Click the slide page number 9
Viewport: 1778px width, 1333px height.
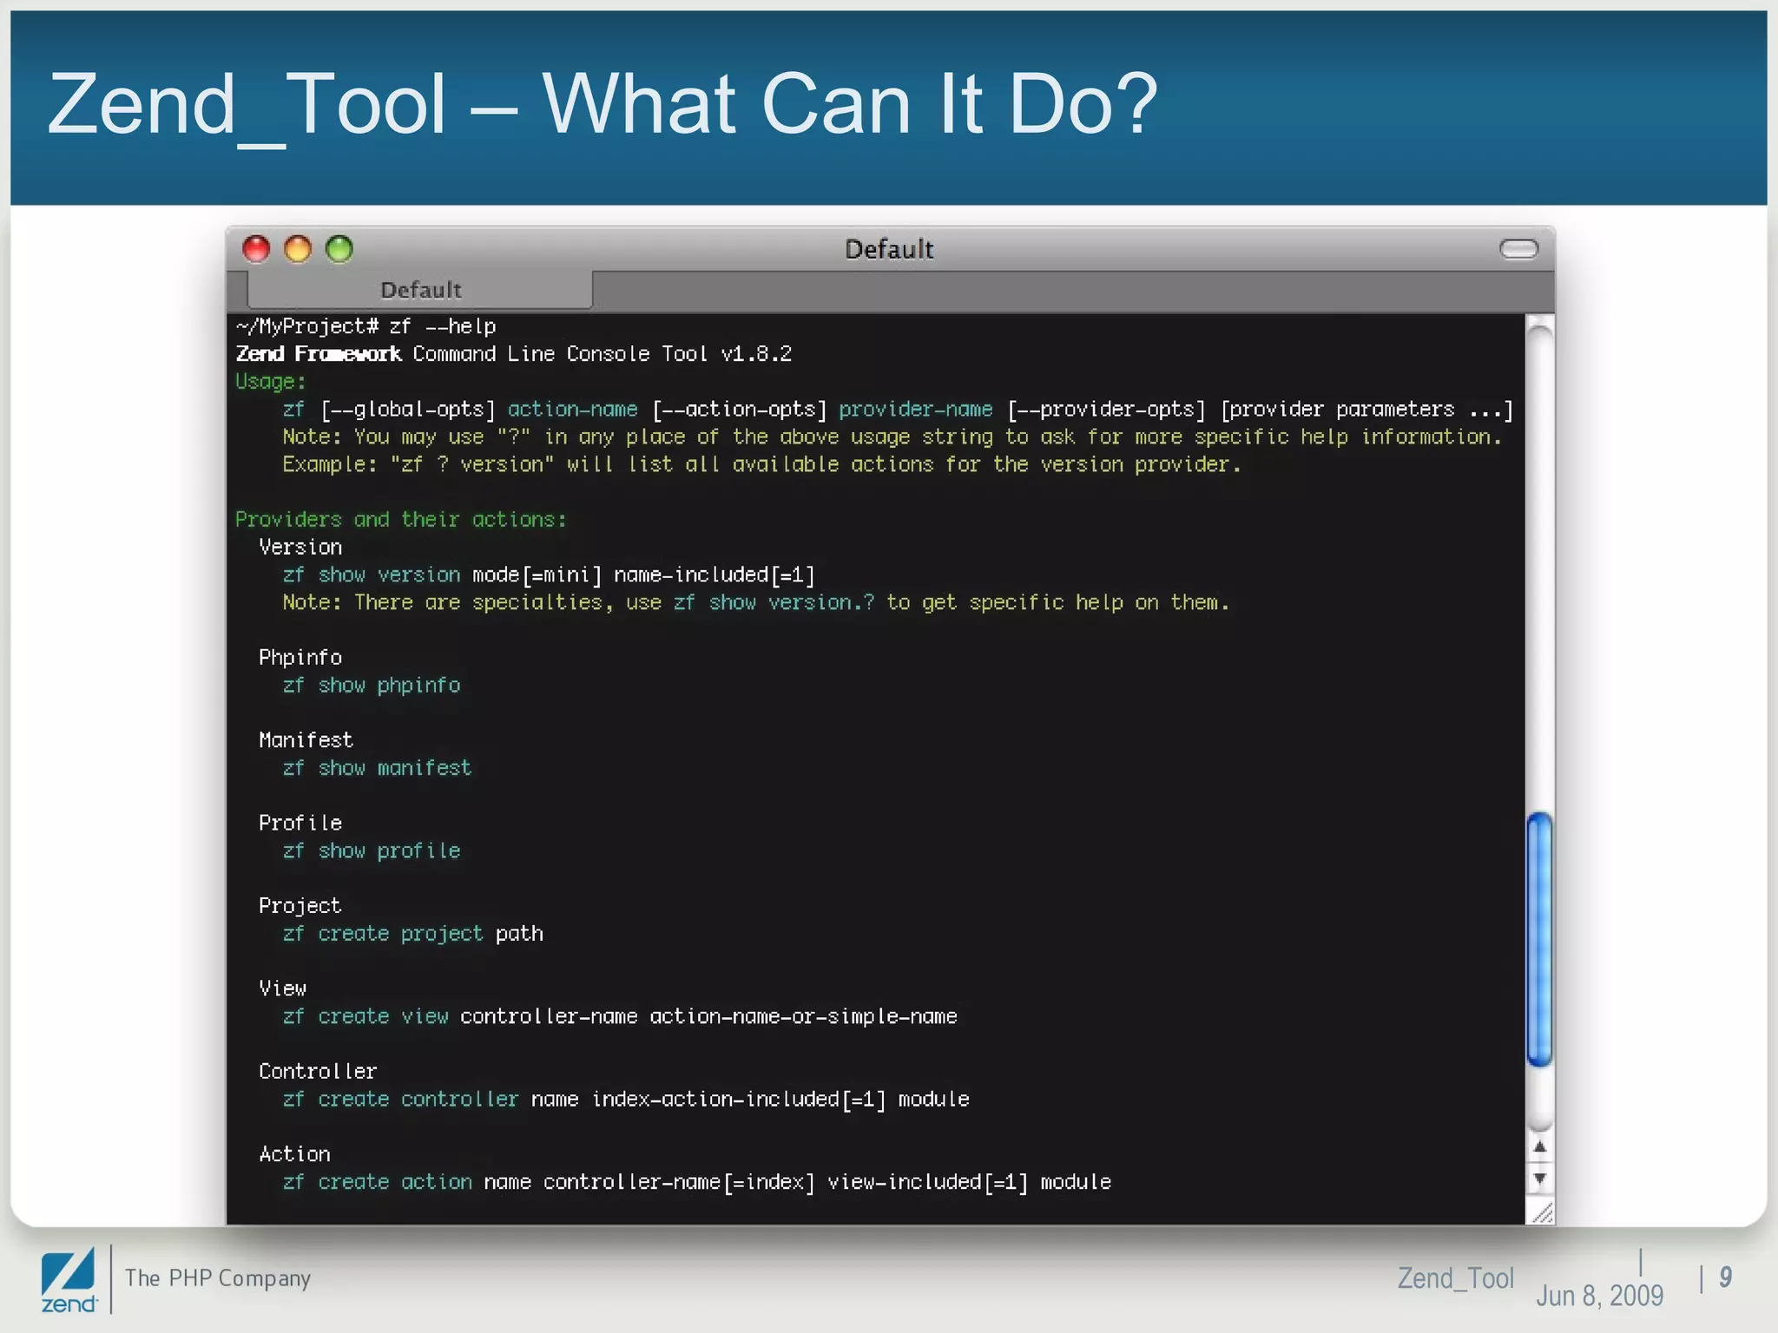click(x=1726, y=1277)
